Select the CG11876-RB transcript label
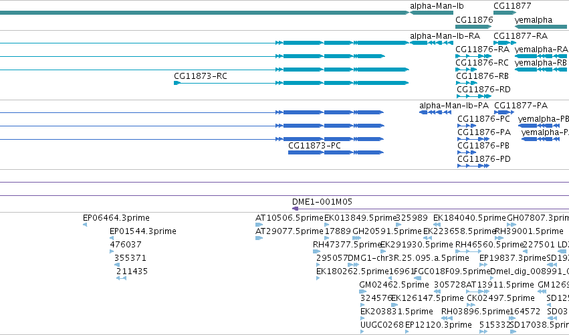The image size is (569, 335). tap(482, 76)
